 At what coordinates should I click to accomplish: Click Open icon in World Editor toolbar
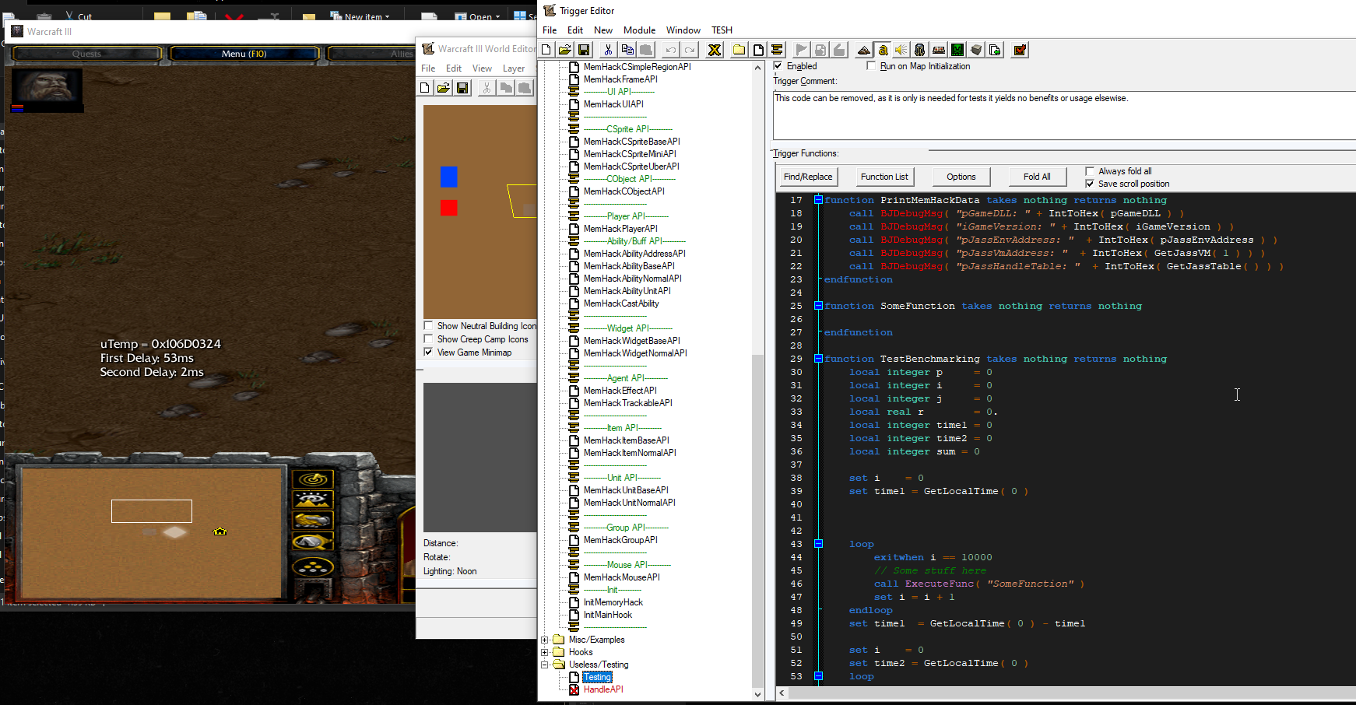[444, 88]
